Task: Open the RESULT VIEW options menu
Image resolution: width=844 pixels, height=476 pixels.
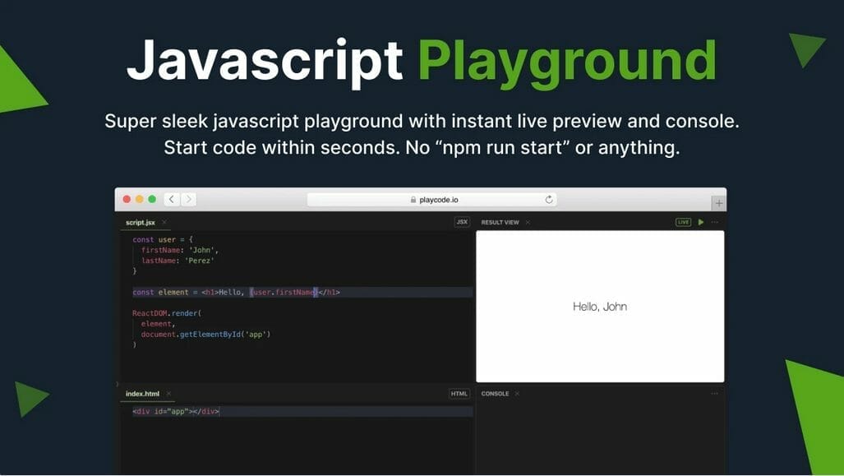Action: [x=713, y=222]
